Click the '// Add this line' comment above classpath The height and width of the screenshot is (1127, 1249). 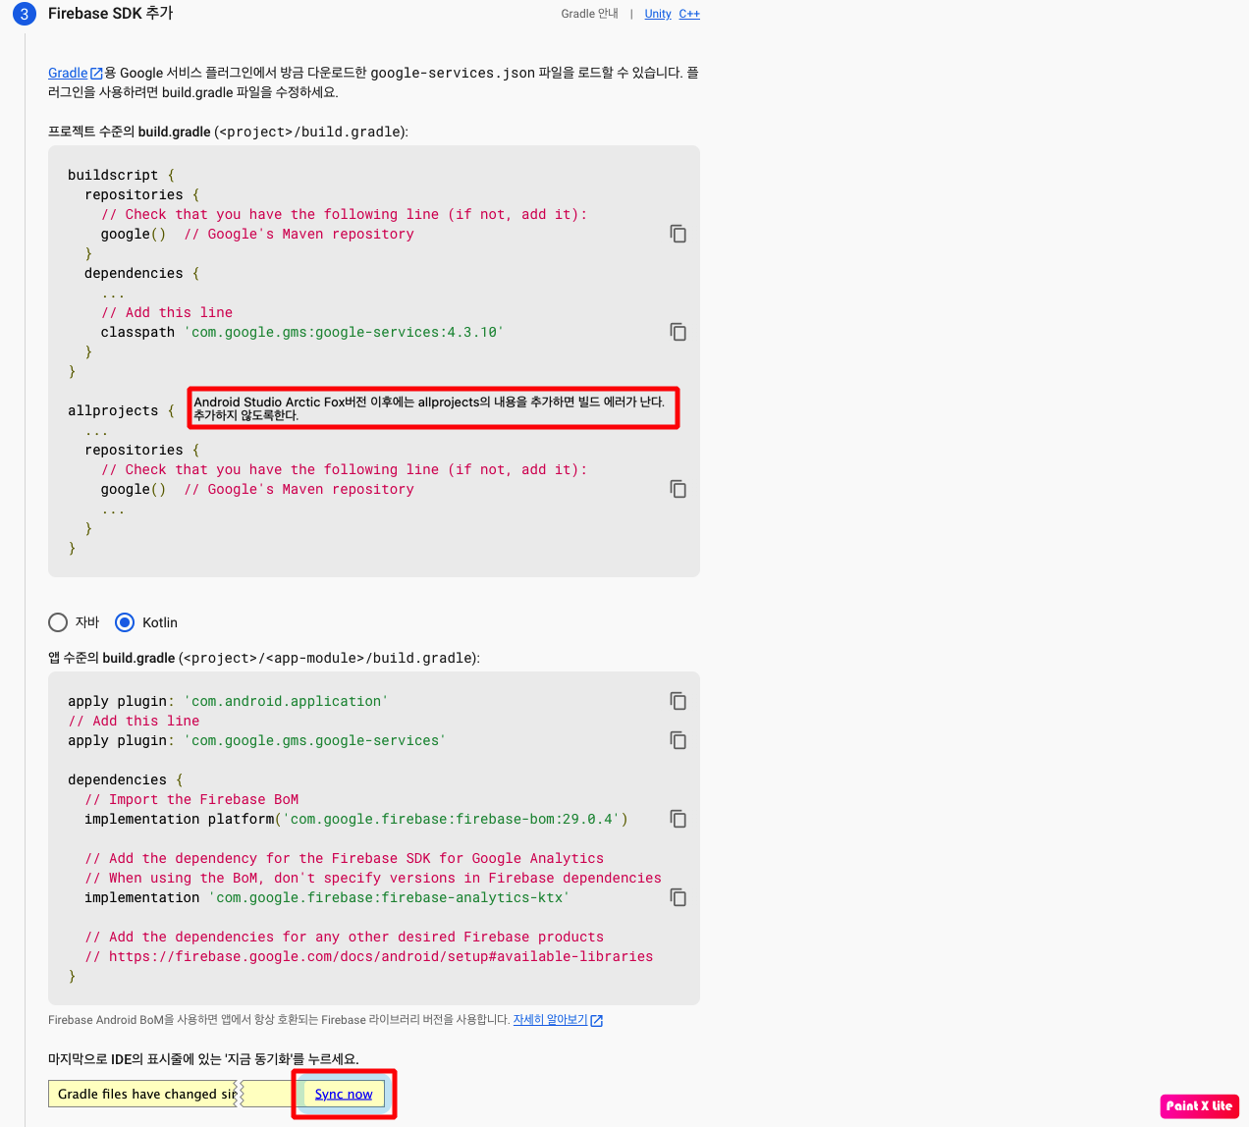click(167, 312)
